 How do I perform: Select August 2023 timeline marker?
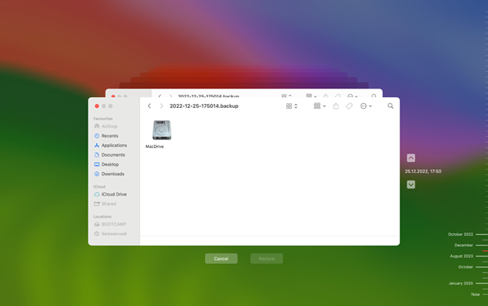(x=461, y=256)
